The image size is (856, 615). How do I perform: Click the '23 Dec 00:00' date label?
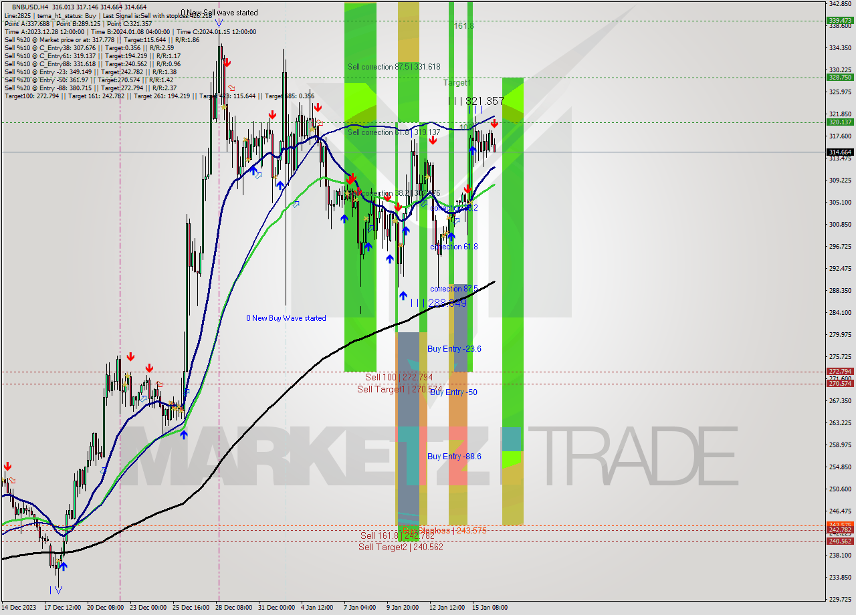[147, 608]
